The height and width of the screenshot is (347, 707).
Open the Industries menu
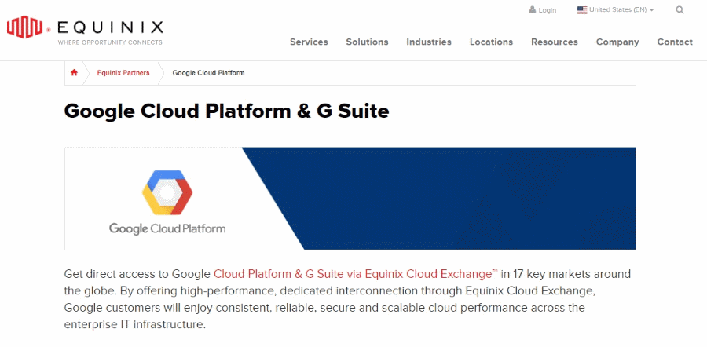pyautogui.click(x=429, y=42)
